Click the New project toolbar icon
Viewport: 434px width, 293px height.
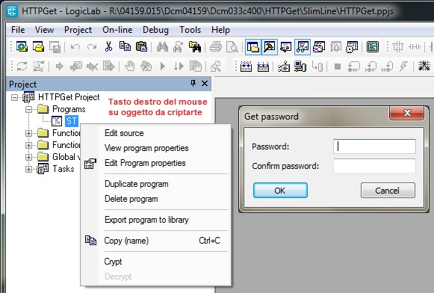pos(22,46)
